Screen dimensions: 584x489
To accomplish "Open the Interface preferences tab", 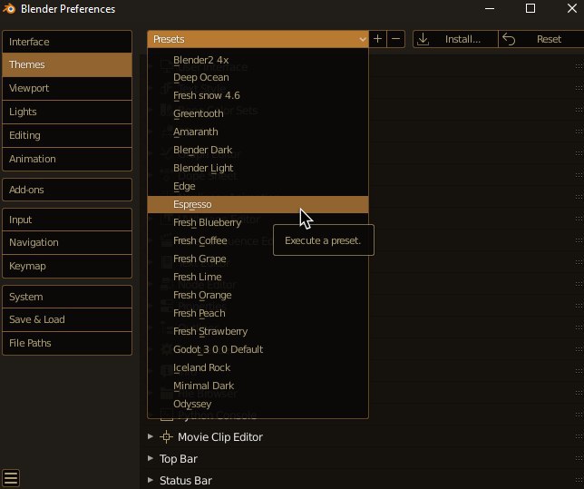I will tap(67, 42).
